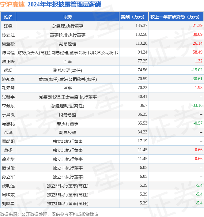The width and height of the screenshot is (204, 217).
Task: Select the name cell 马忠礼
Action: pos(8,123)
